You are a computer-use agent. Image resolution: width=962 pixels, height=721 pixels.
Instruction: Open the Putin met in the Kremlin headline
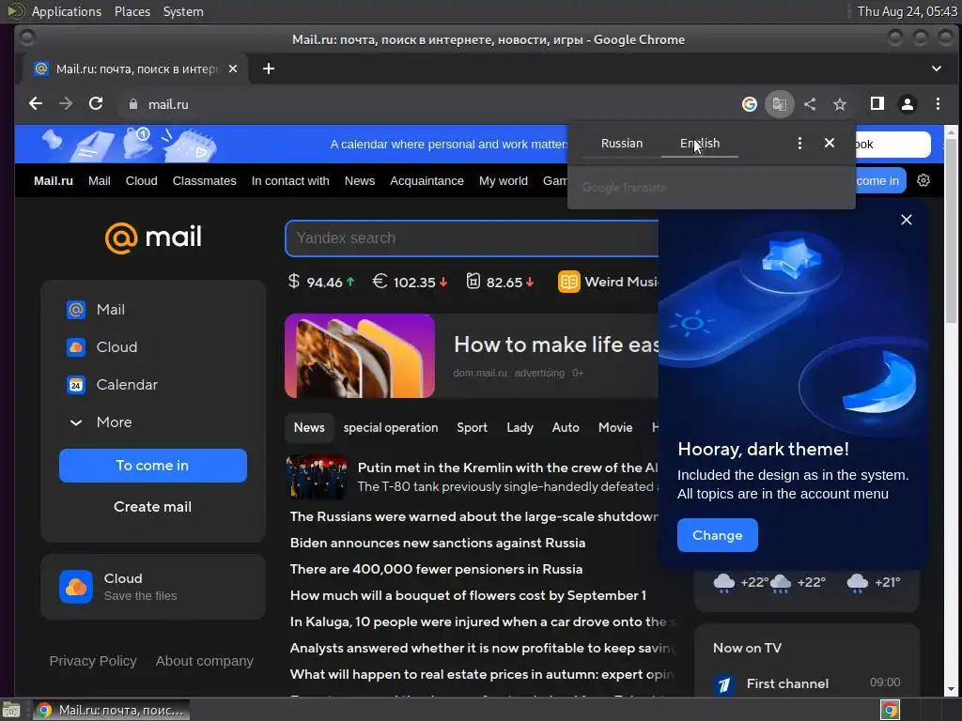507,468
